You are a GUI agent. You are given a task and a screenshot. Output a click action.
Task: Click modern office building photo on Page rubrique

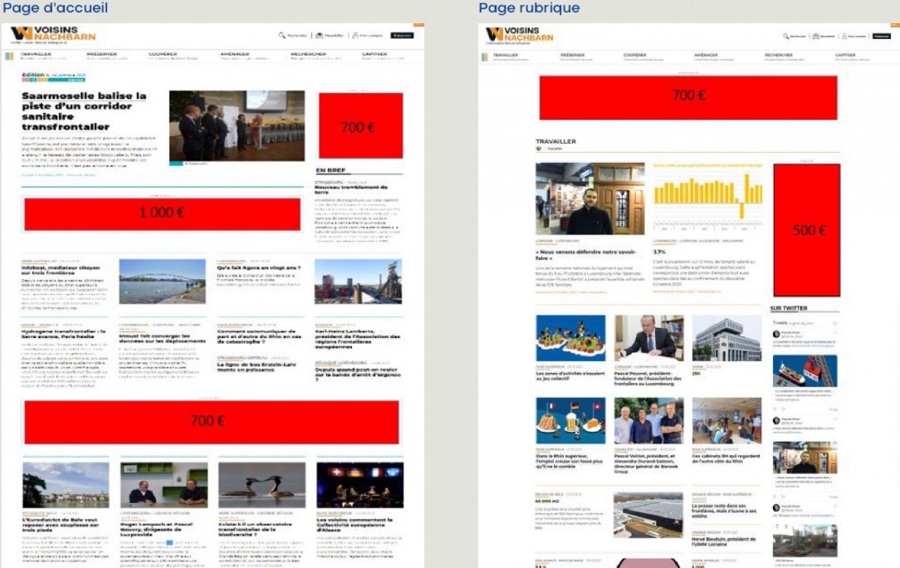pos(727,337)
